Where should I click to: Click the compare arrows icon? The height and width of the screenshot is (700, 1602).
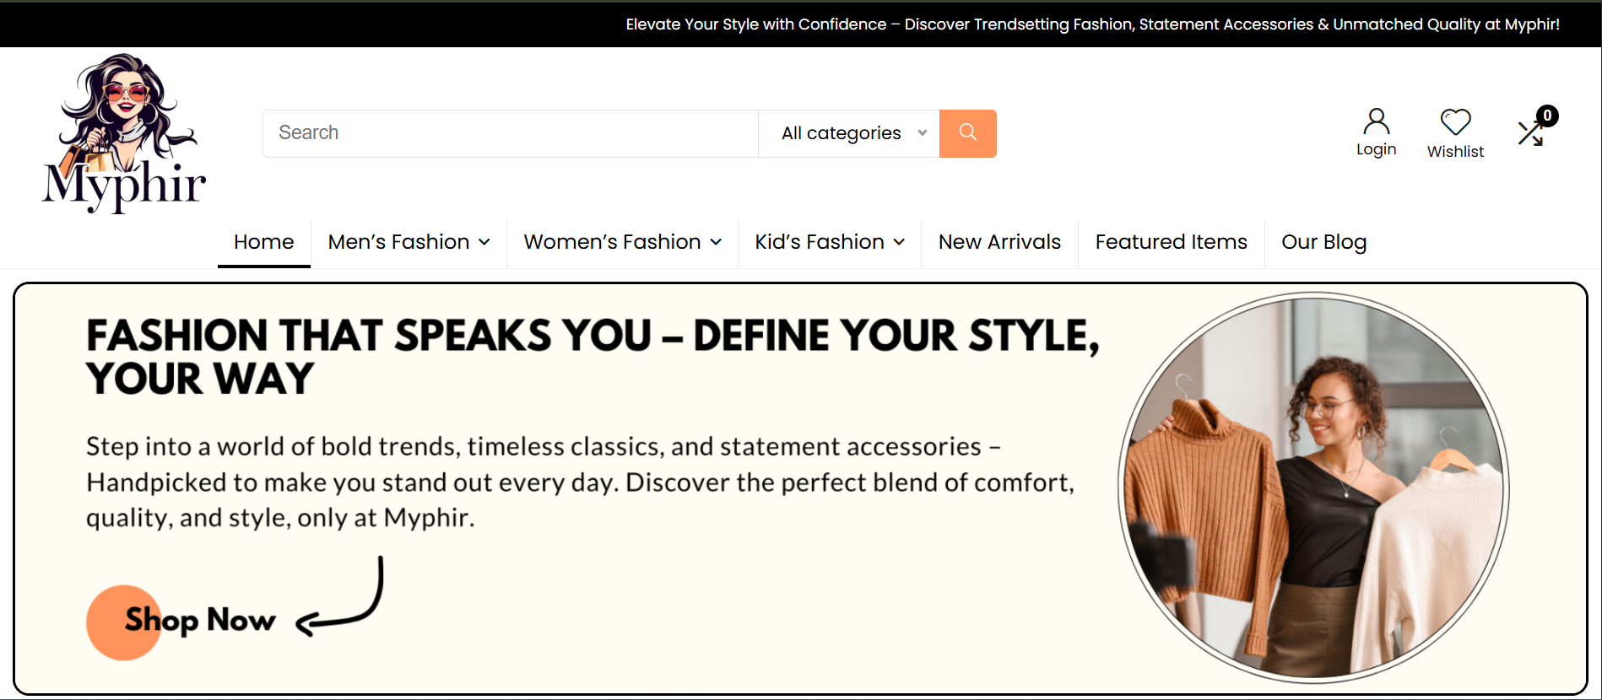tap(1529, 134)
